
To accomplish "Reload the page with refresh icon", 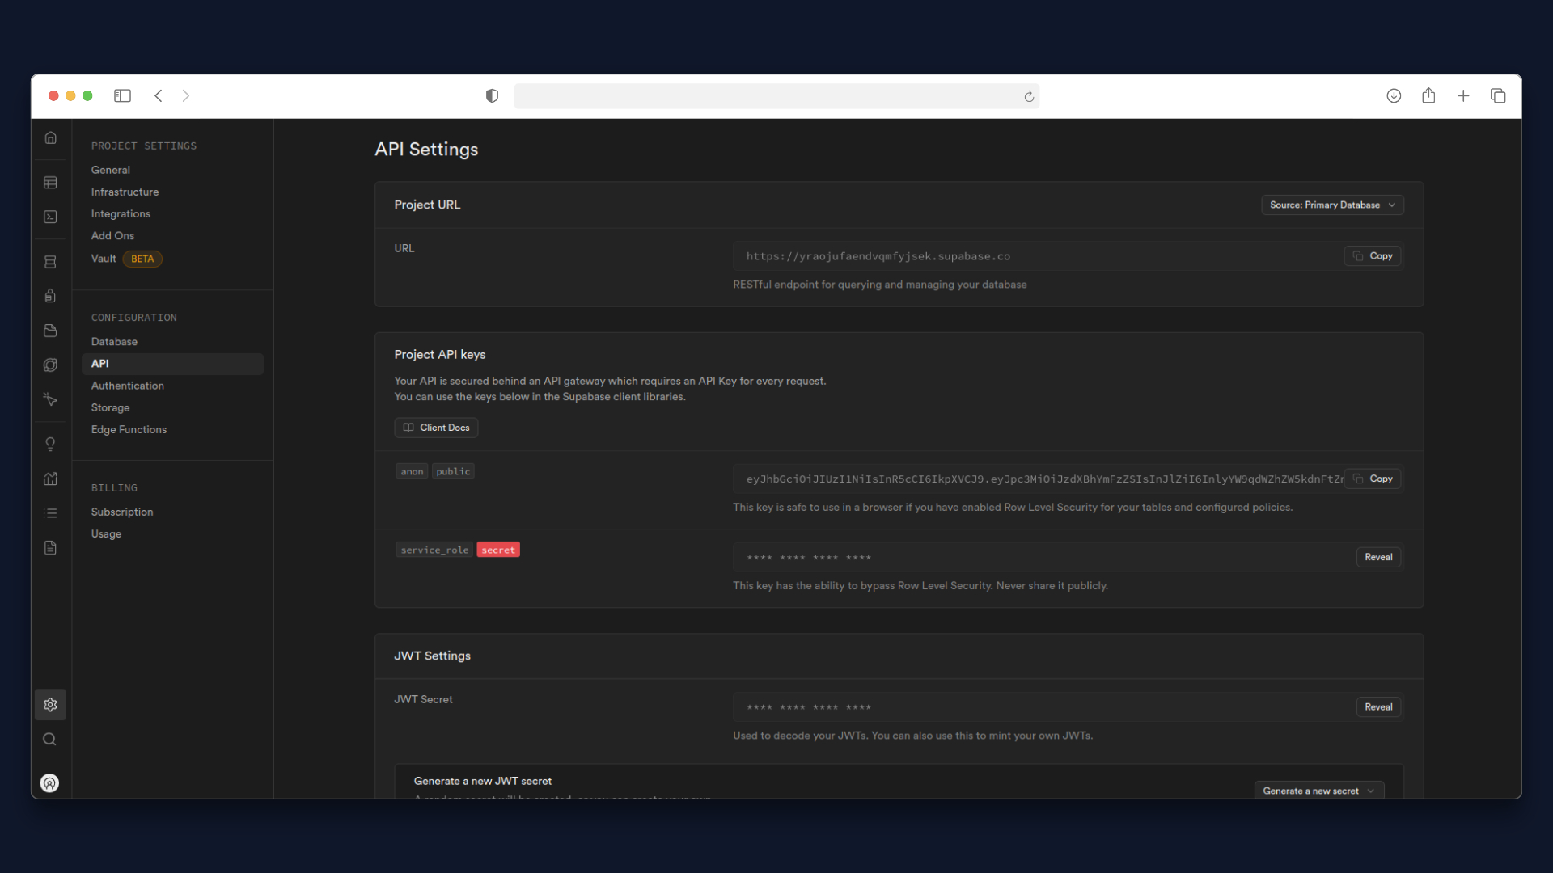I will click(x=1029, y=97).
